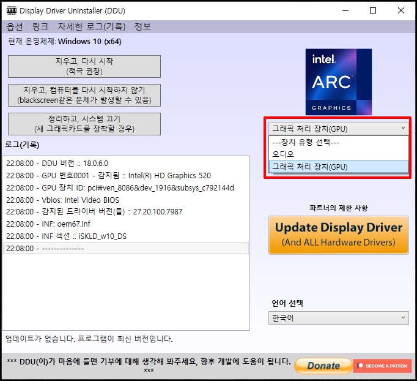Screen dimensions: 417x381
Task: Select log row DDU 버전 :: 18.0.6.0
Action: tap(126, 163)
